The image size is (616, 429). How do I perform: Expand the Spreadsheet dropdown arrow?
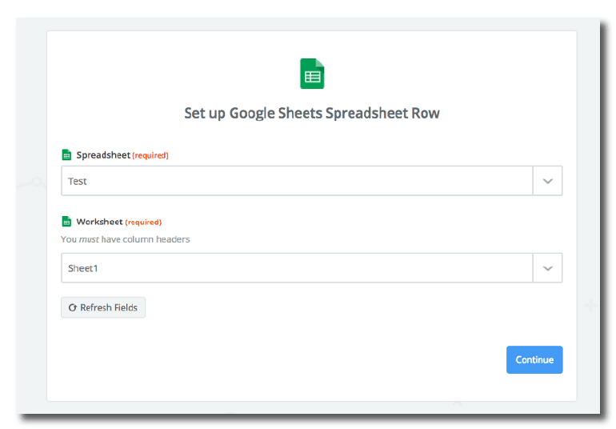click(547, 181)
